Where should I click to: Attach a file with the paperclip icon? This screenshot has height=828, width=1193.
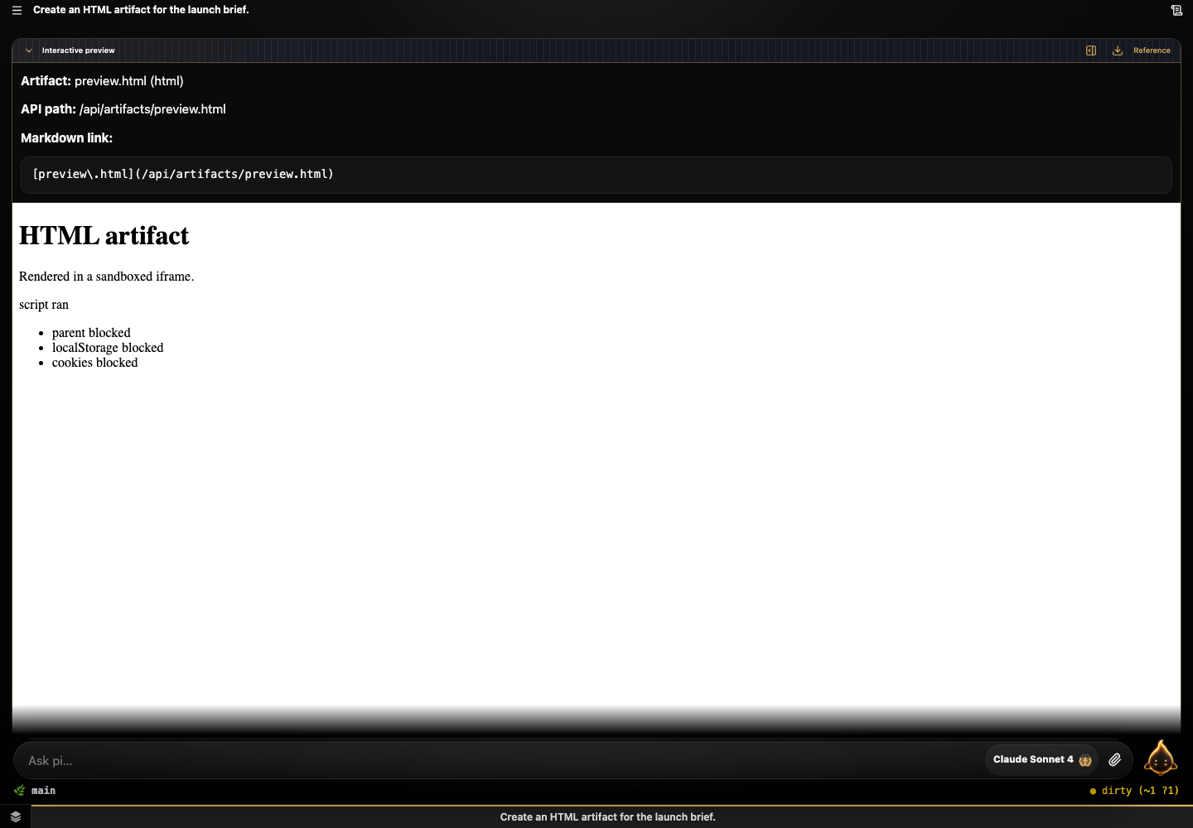click(1115, 759)
